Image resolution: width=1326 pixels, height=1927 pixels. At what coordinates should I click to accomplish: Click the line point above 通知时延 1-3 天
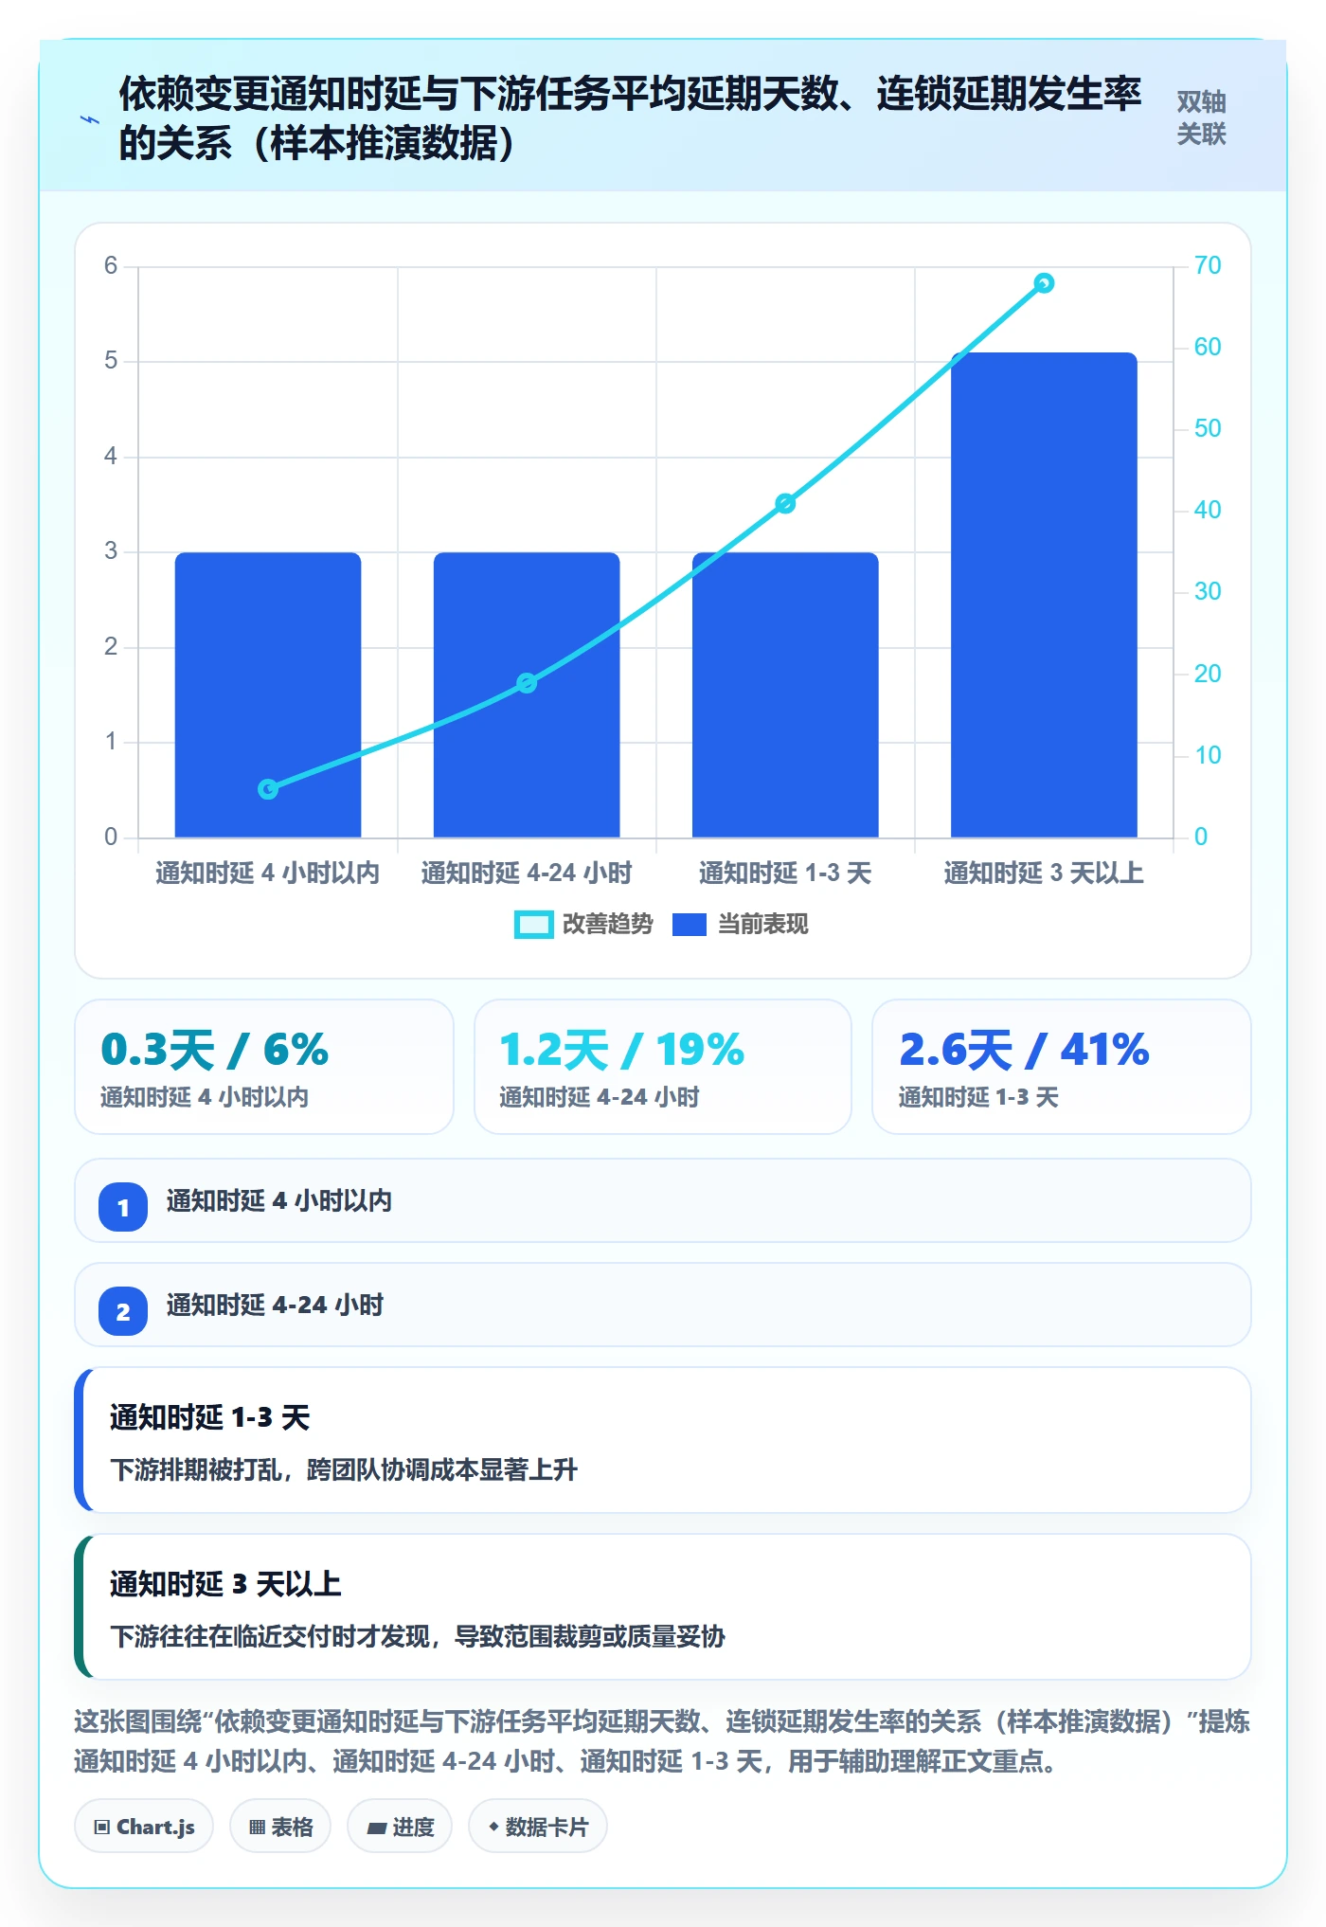(785, 503)
